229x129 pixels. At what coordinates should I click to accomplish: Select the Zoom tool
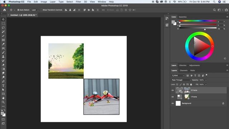click(3, 102)
